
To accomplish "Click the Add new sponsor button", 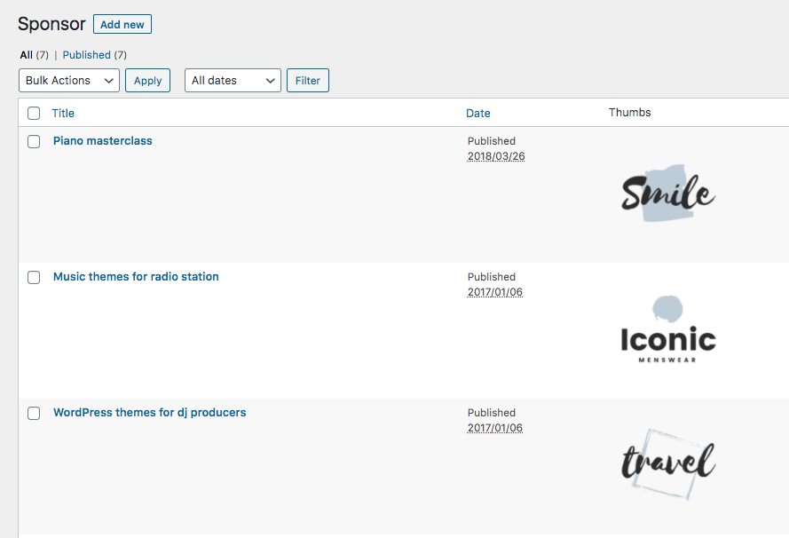I will 122,24.
